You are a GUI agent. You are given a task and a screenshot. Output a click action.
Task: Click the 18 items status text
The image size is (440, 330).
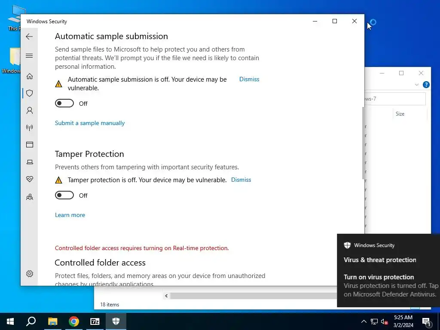click(x=110, y=305)
